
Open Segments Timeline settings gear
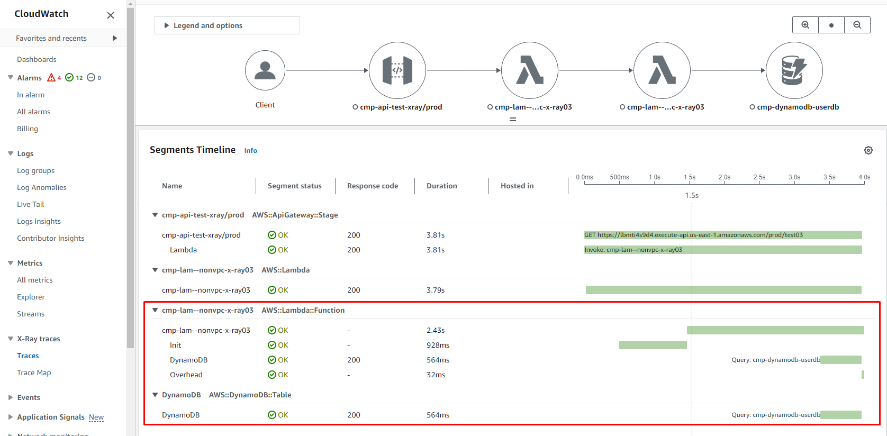click(868, 150)
